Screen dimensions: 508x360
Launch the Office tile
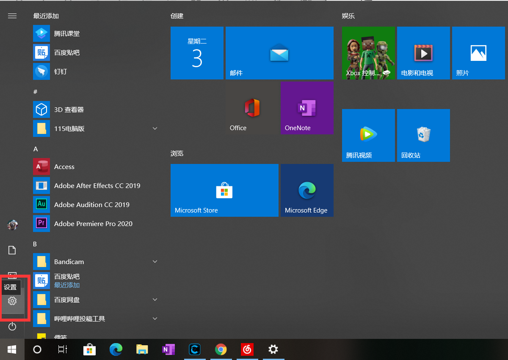click(252, 108)
